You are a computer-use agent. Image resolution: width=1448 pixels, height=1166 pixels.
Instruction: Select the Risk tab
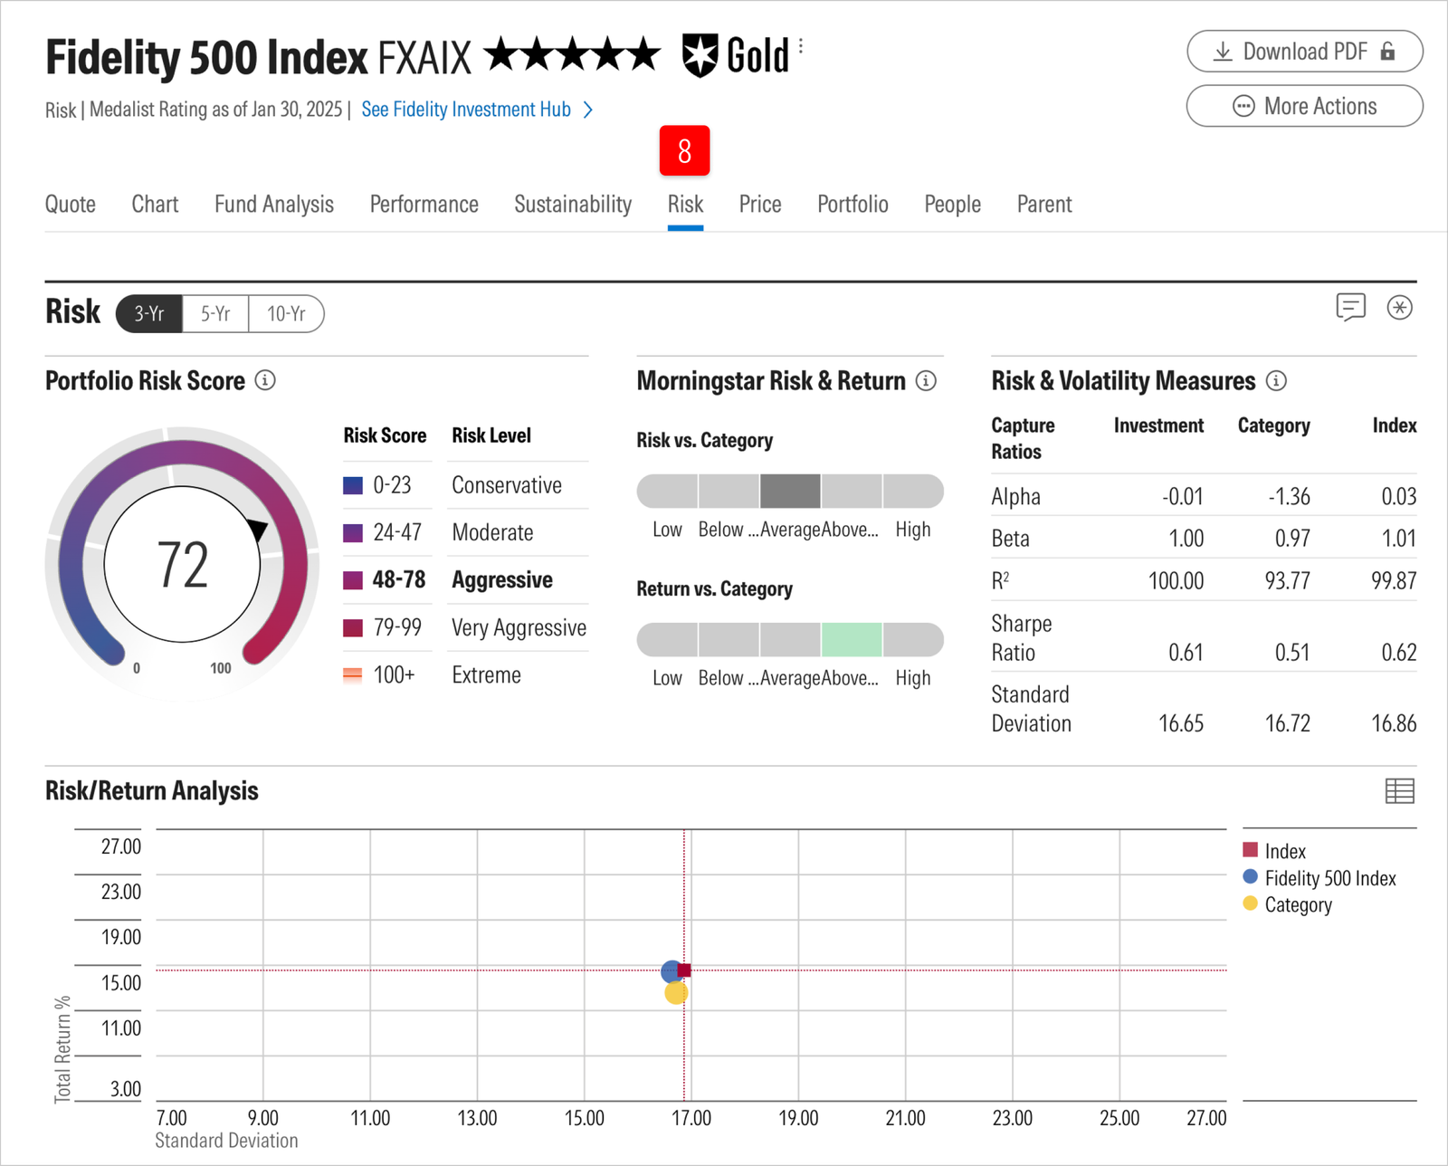[x=685, y=205]
